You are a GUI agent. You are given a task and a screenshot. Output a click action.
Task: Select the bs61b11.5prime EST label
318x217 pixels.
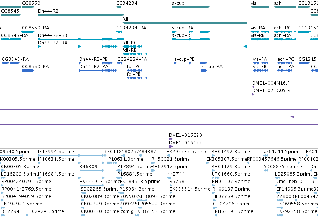pyautogui.click(x=282, y=152)
